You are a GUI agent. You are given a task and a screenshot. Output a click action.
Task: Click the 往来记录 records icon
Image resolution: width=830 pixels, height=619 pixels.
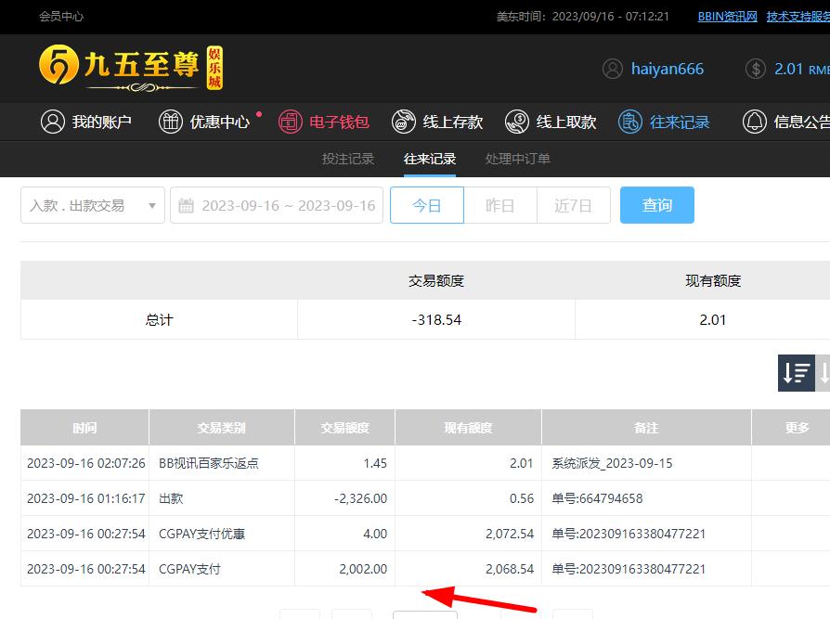tap(630, 122)
